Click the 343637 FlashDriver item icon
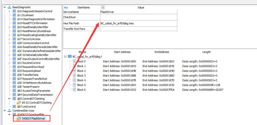The height and width of the screenshot is (125, 257). click(19, 118)
